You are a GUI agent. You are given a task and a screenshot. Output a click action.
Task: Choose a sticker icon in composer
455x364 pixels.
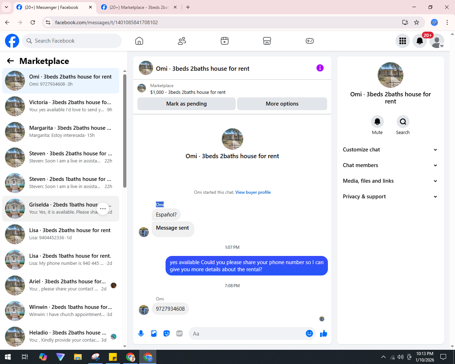coord(167,333)
